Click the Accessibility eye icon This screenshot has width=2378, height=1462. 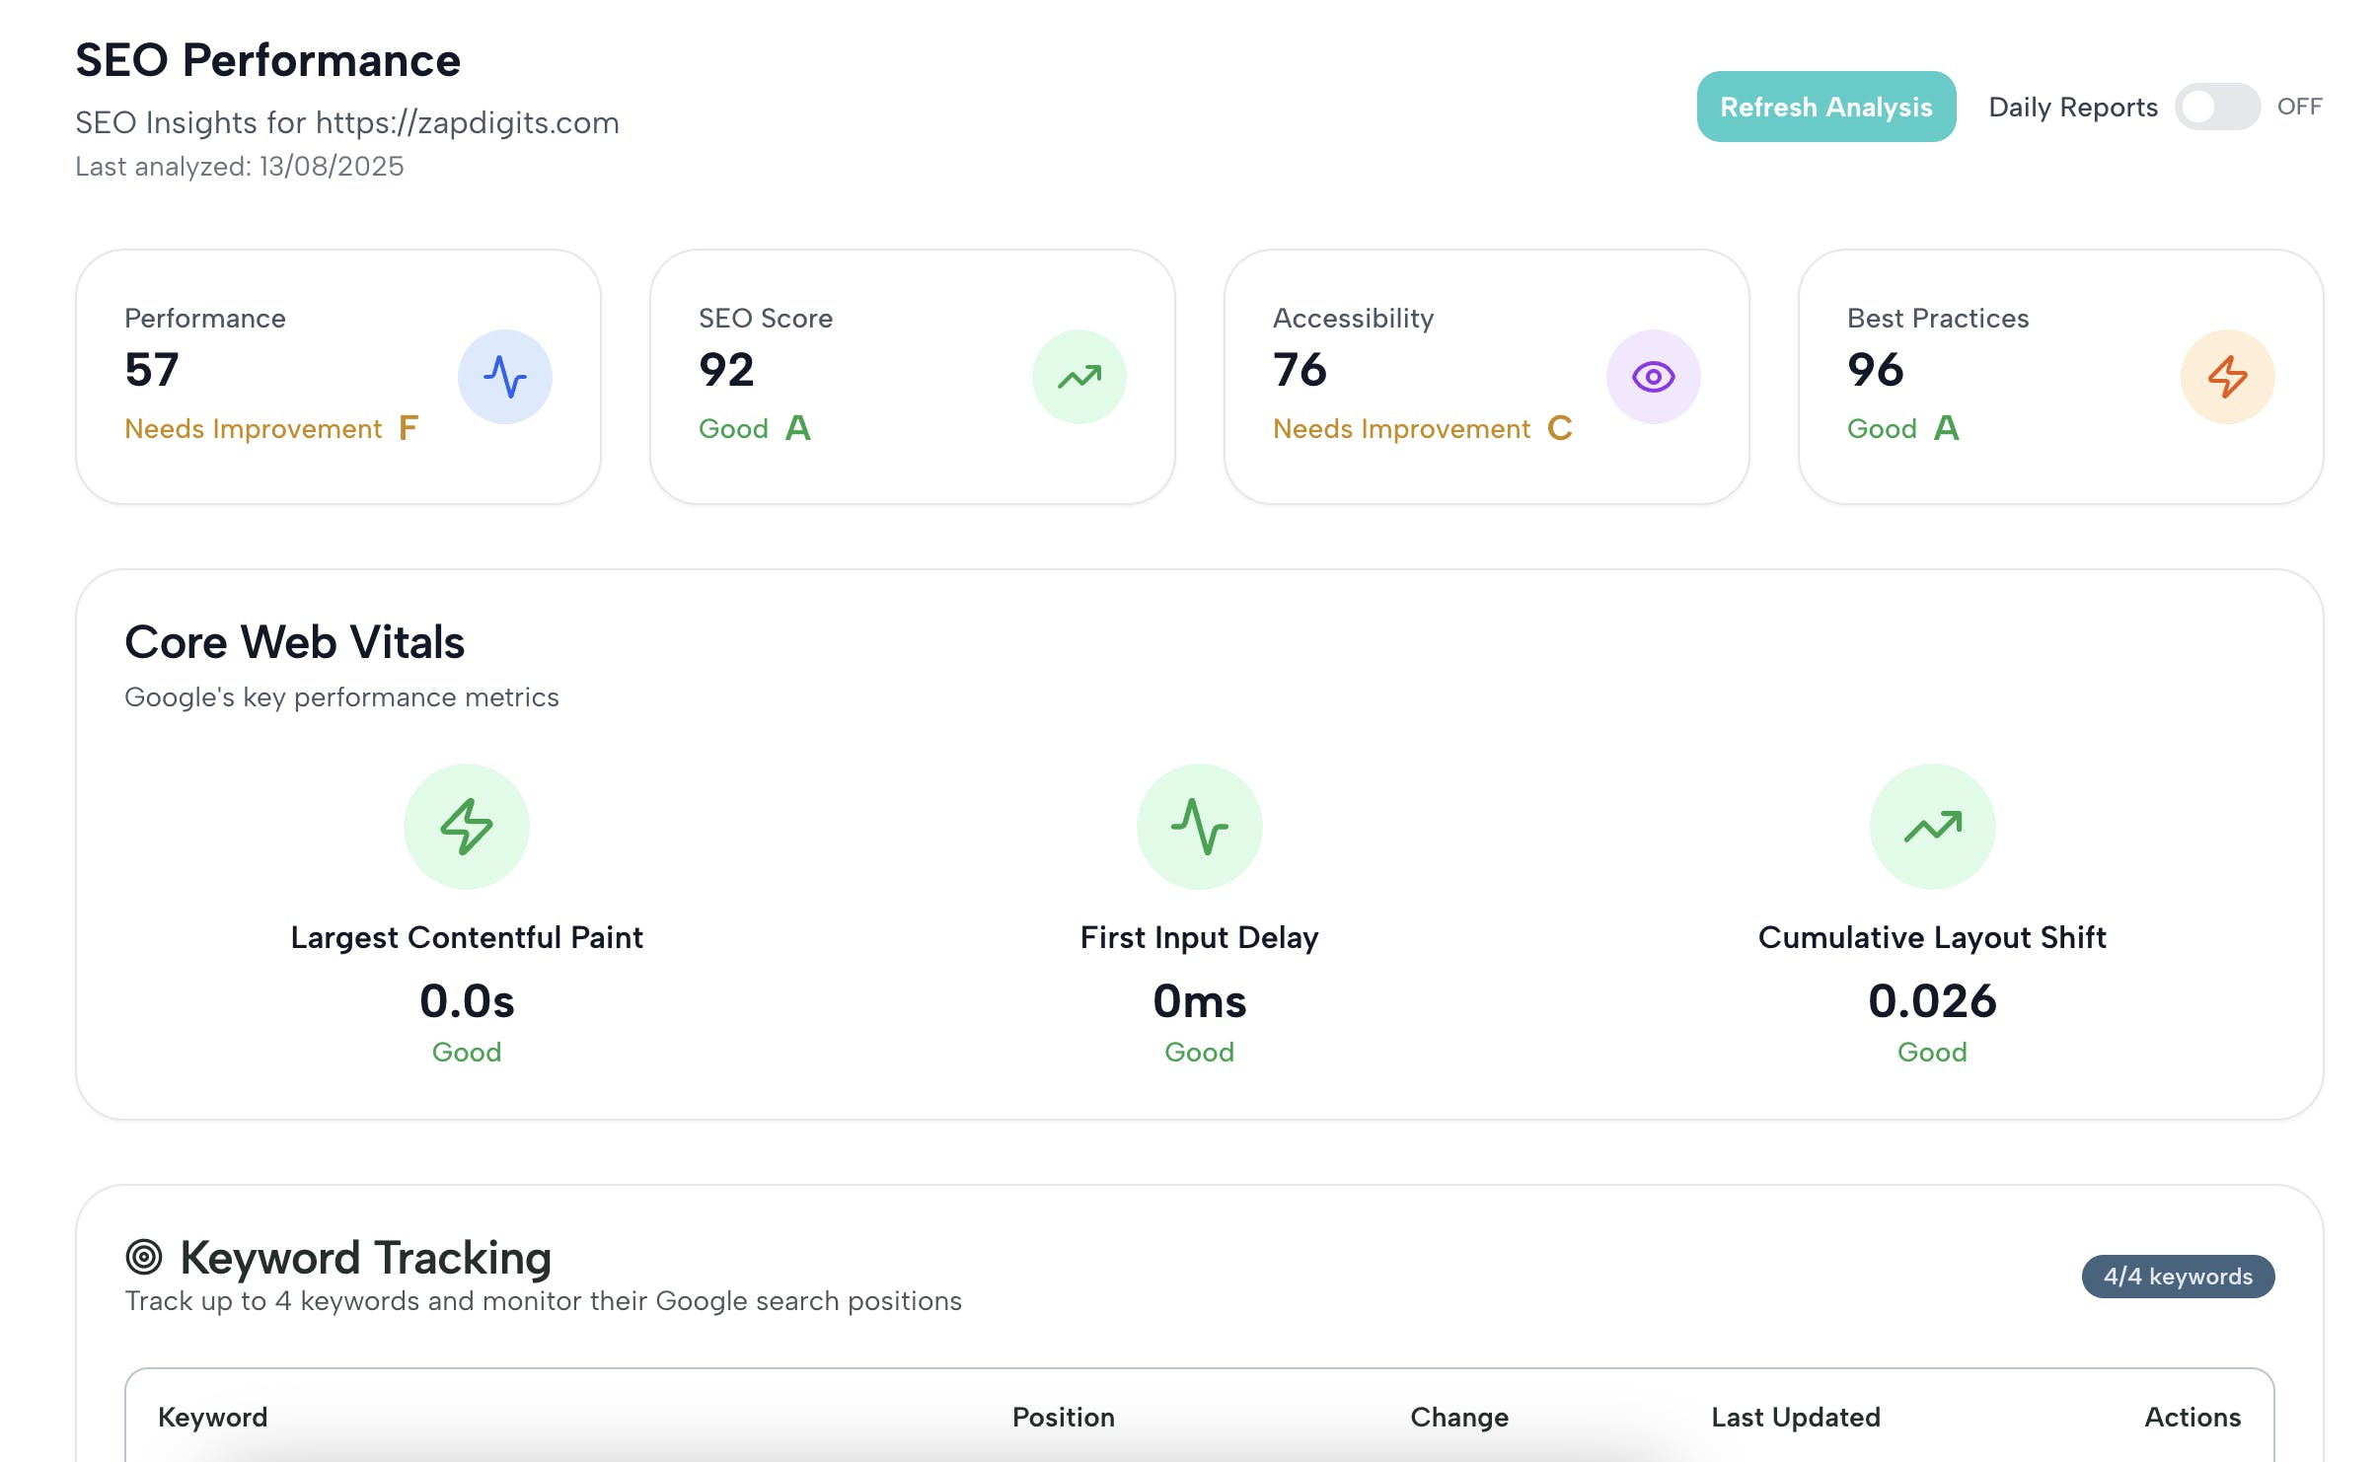tap(1653, 377)
